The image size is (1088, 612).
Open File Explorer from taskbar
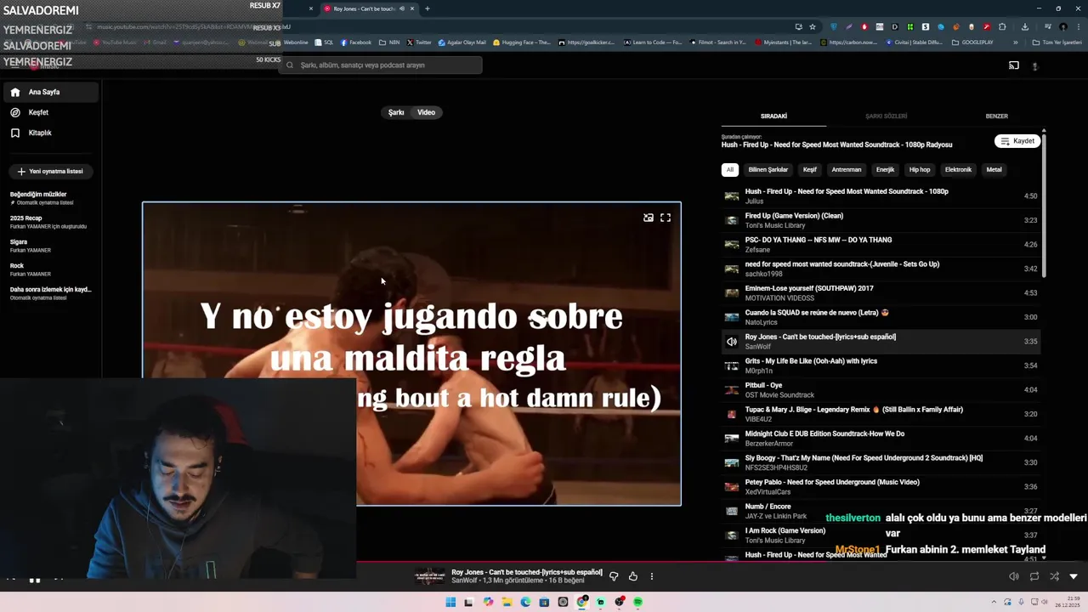click(x=507, y=602)
